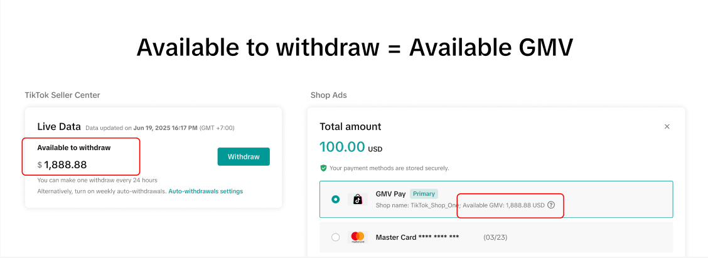This screenshot has height=258, width=708.
Task: Open Auto-withdrawals settings link
Action: pos(205,191)
